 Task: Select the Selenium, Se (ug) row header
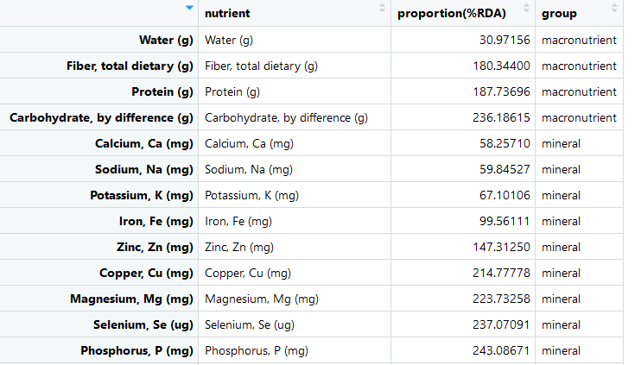(143, 325)
